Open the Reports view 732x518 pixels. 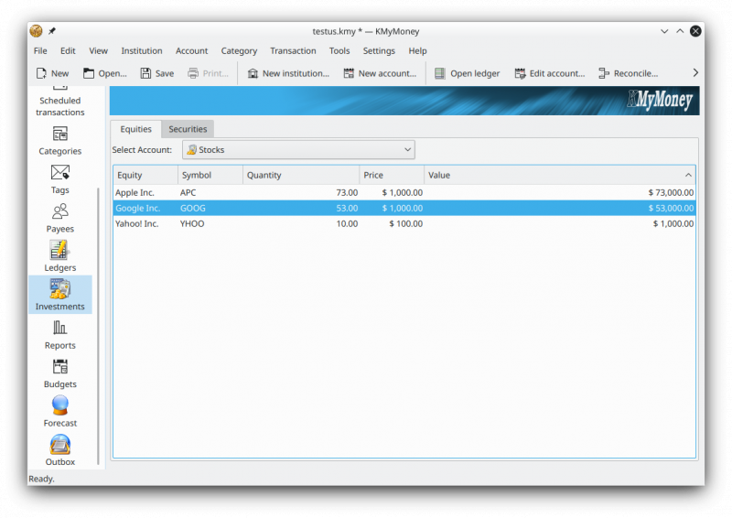coord(59,335)
